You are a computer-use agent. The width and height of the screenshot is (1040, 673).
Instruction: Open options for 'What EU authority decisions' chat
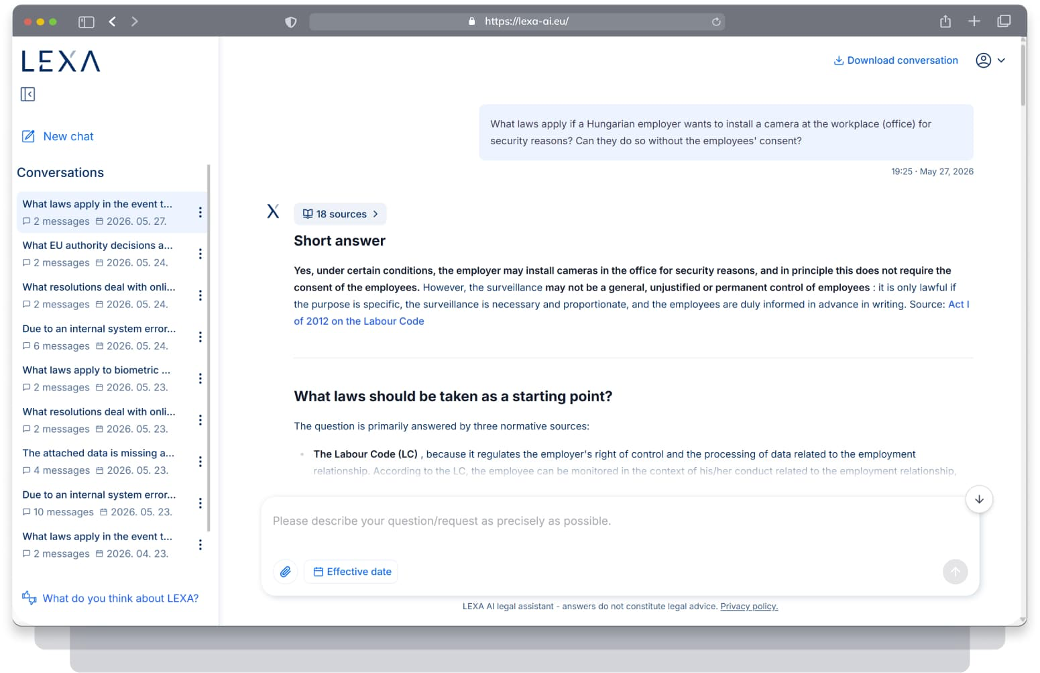pos(200,254)
